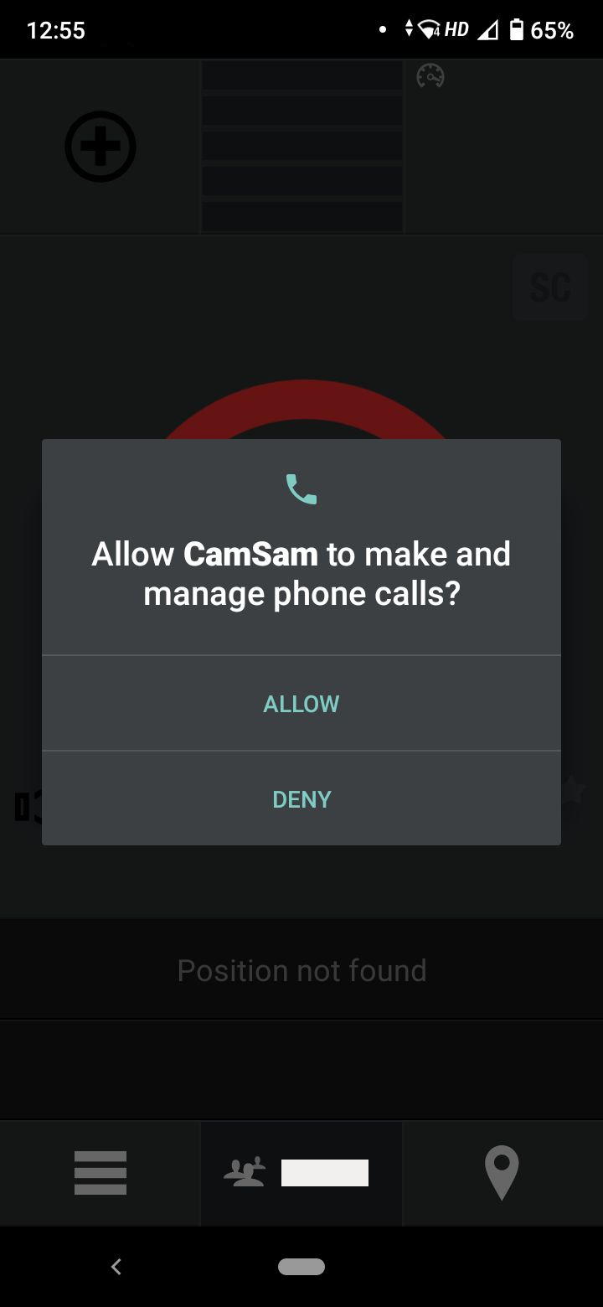This screenshot has width=603, height=1307.
Task: Tap the red circular speed ring
Action: pos(301,410)
